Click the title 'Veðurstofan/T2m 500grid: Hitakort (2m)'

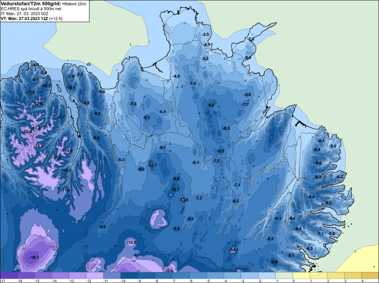point(44,4)
